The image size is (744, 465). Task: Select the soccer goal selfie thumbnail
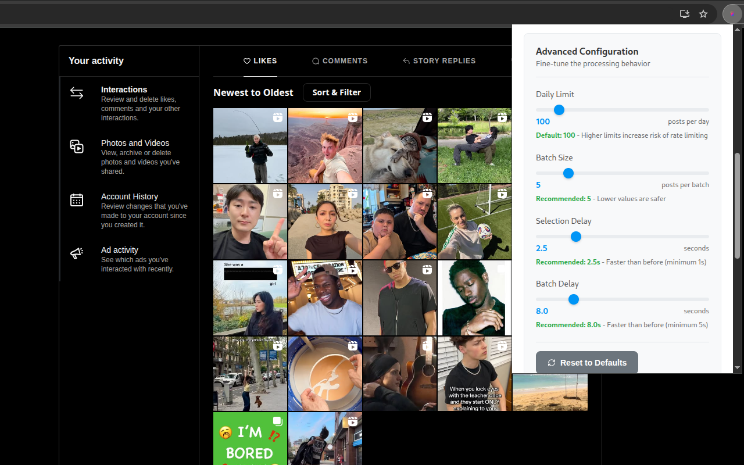[474, 222]
